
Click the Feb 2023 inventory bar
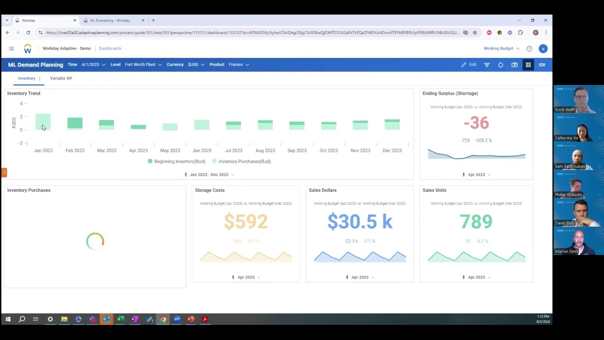[75, 123]
